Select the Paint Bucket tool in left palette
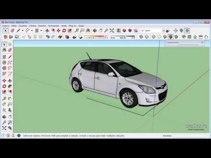This screenshot has height=158, width=211. click(4, 50)
